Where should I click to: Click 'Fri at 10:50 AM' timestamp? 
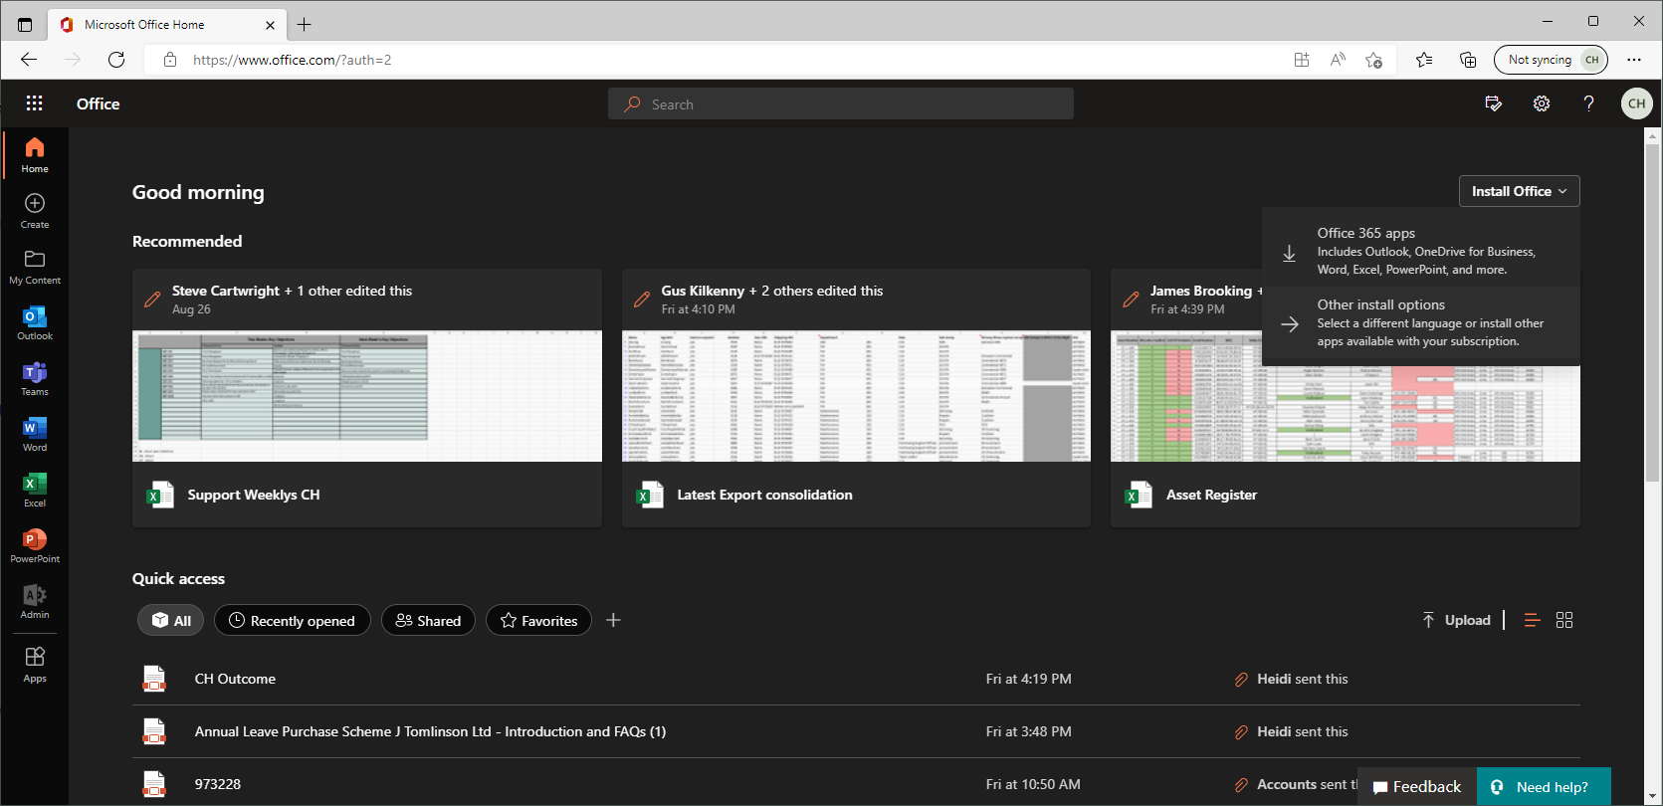click(x=1033, y=784)
